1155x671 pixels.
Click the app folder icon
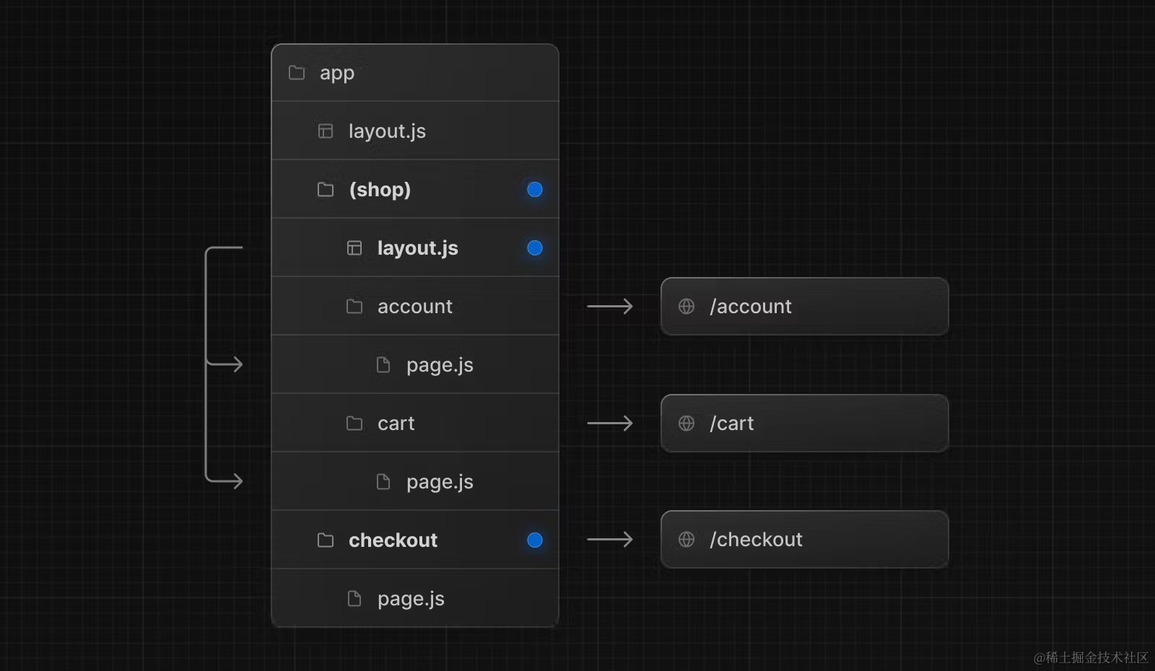(297, 73)
